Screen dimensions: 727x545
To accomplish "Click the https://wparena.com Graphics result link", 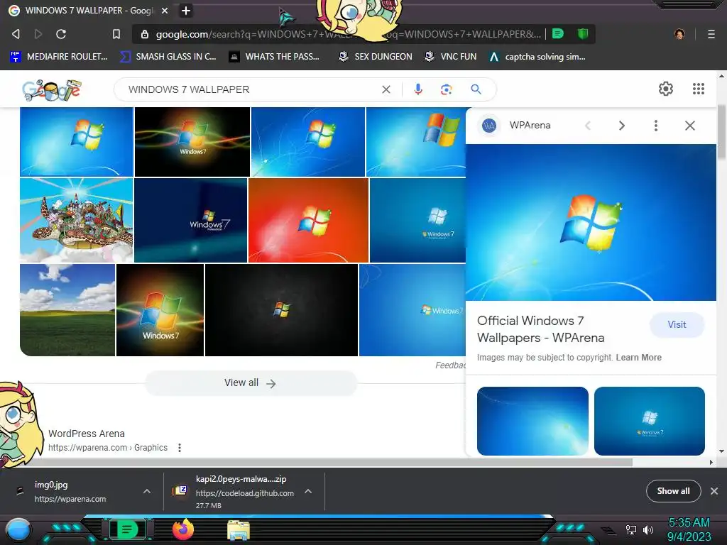I will (x=108, y=448).
